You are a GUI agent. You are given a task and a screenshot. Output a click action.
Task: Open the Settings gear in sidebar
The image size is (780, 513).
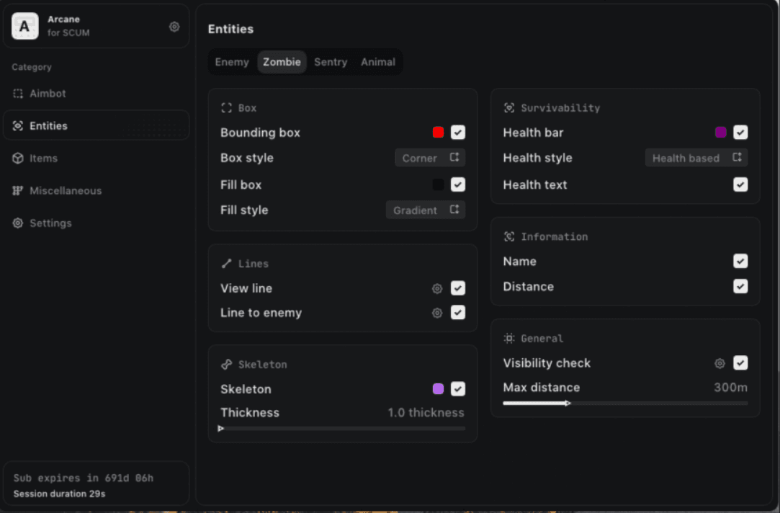[x=18, y=223]
